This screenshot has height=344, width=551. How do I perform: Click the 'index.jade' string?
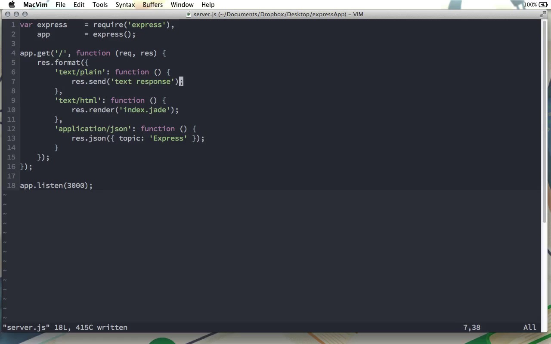(x=145, y=110)
